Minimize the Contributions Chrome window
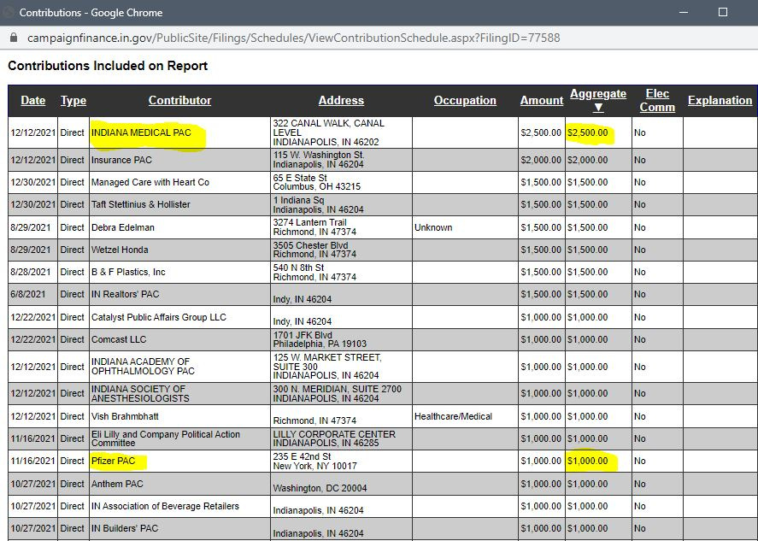 (683, 13)
